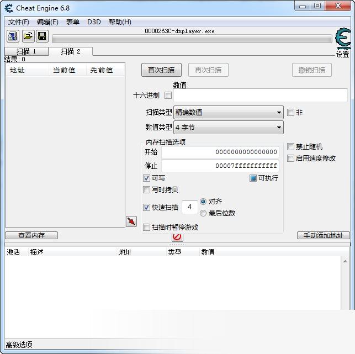Click the 地址 column header in results

(27, 70)
